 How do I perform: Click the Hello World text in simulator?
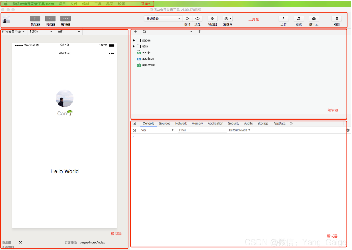(x=65, y=171)
